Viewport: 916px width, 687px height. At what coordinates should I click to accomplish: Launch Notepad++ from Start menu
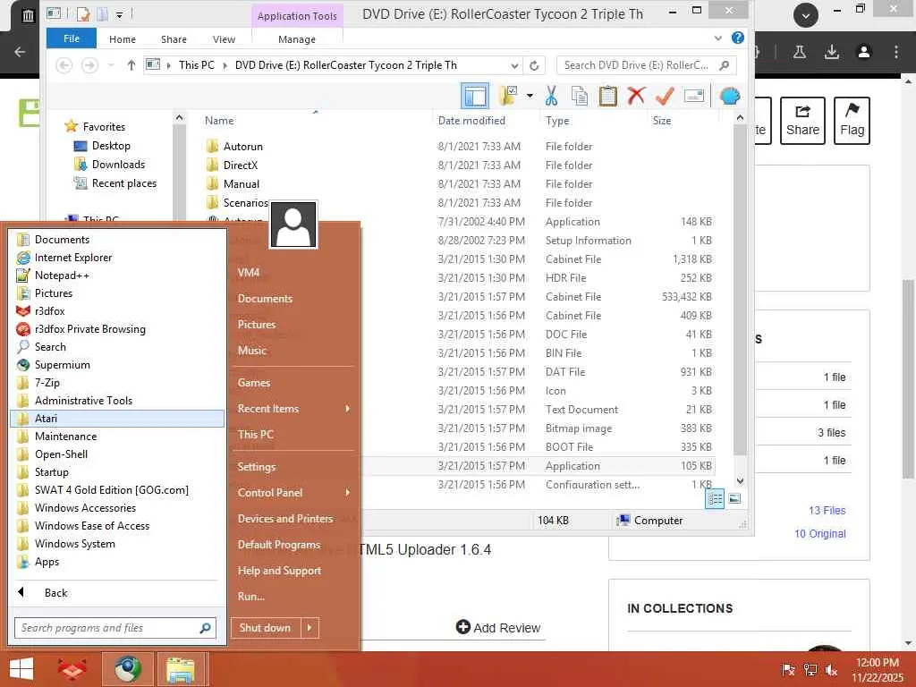pos(62,276)
